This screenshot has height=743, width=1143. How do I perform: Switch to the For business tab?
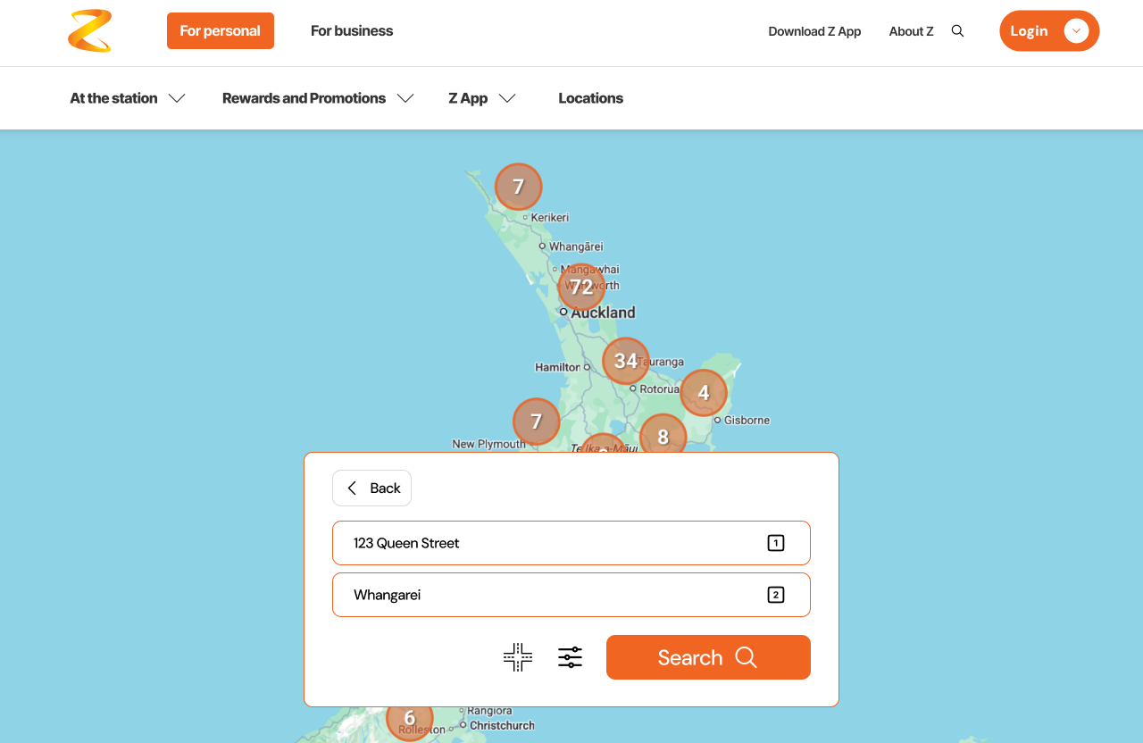(x=352, y=31)
